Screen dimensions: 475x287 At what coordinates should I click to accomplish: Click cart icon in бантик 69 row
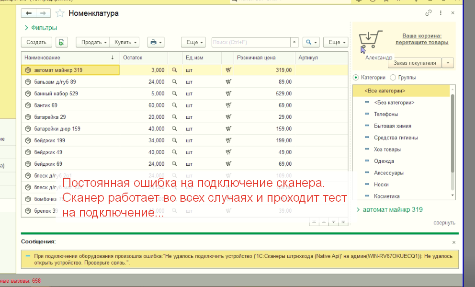tap(228, 105)
